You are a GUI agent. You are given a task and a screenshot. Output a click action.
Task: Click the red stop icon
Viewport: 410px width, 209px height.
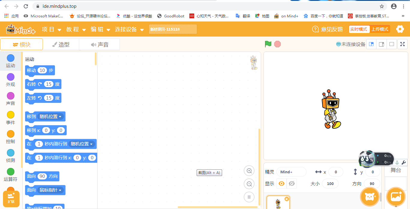tap(278, 44)
